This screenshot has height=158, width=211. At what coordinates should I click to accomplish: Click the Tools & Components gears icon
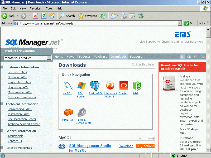pyautogui.click(x=82, y=113)
